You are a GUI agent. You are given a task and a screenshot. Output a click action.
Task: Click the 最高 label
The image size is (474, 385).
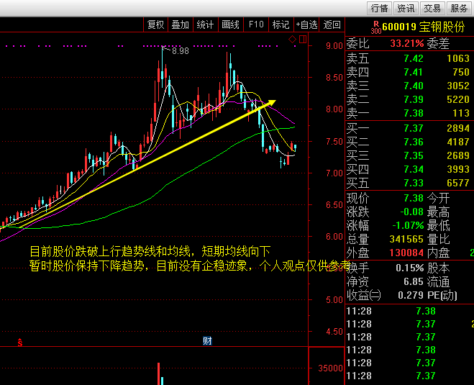pyautogui.click(x=438, y=212)
